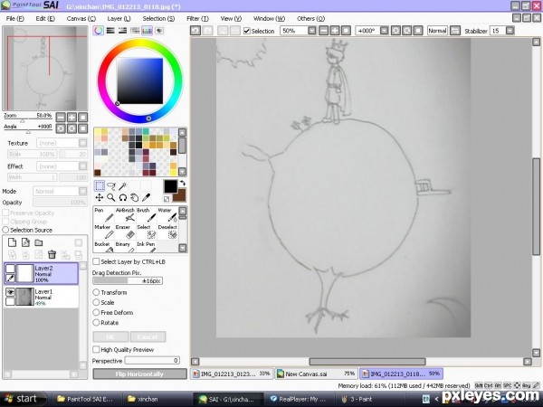Click the brown background color swatch
The image size is (543, 407).
tap(181, 195)
